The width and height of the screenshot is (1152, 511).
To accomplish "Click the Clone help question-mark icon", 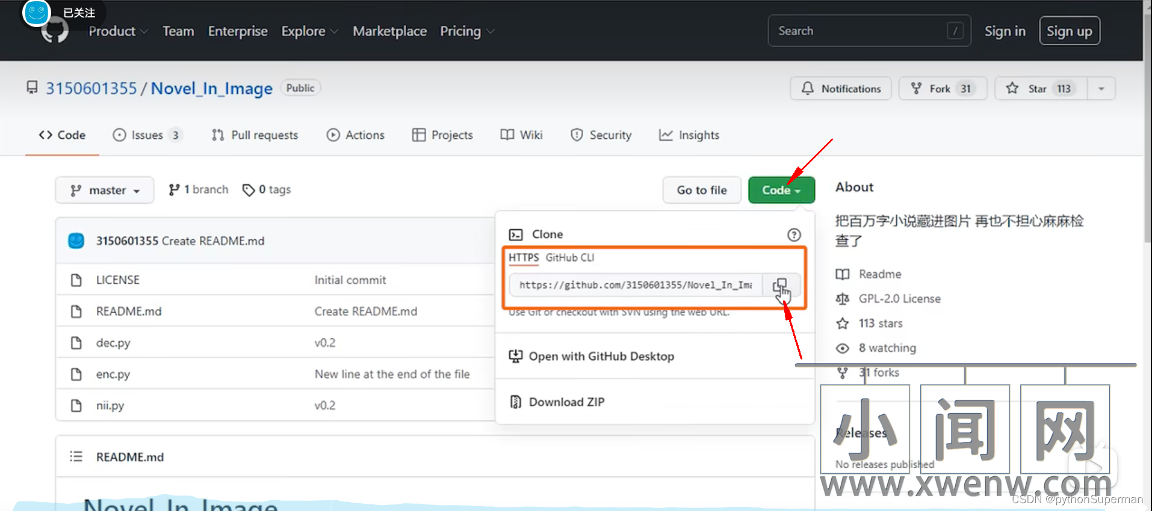I will pyautogui.click(x=794, y=235).
